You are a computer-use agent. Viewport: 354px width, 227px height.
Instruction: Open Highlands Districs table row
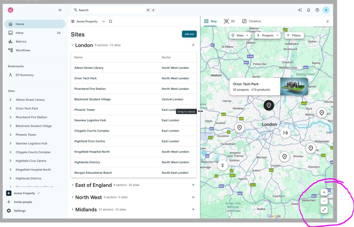[134, 162]
